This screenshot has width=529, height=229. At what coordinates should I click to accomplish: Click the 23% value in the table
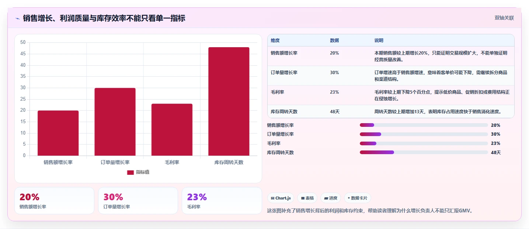point(334,92)
